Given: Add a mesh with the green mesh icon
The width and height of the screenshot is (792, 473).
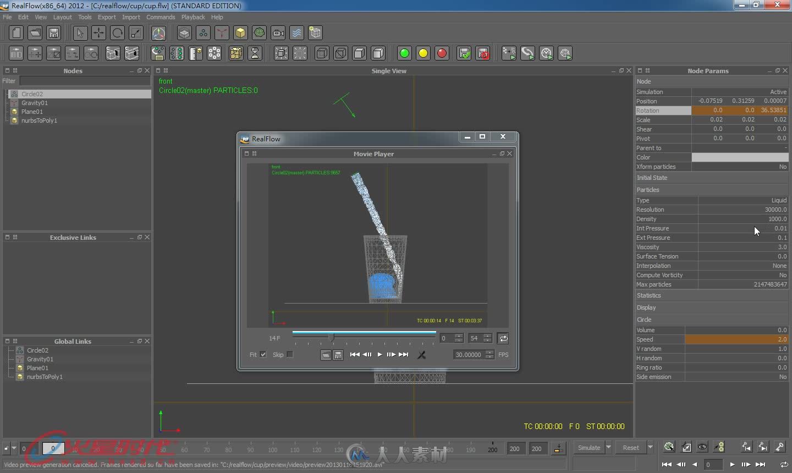Looking at the screenshot, I should click(x=259, y=33).
